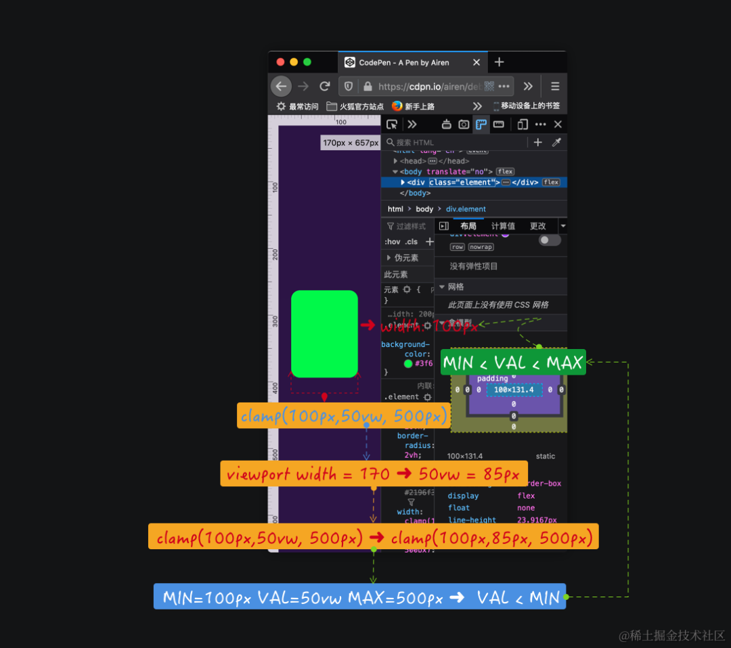Screen dimensions: 731x648
Task: Open the DevTools options ellipsis menu
Action: pyautogui.click(x=540, y=124)
